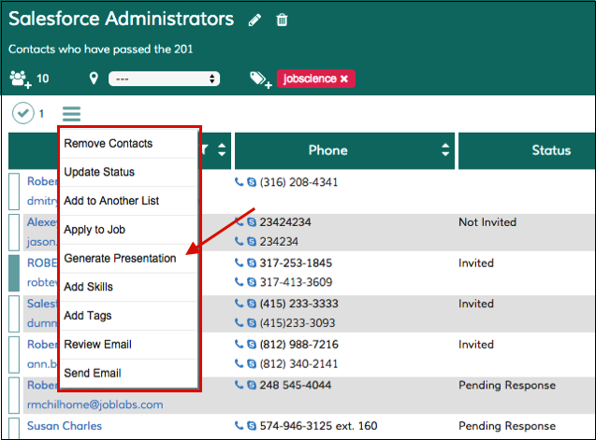Click phone icon next to 234234
Screen dimensions: 596x440
(239, 241)
